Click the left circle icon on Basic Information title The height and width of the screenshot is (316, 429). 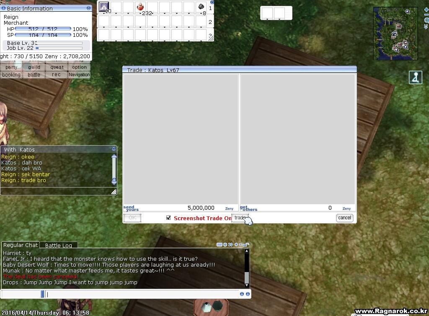tap(3, 8)
